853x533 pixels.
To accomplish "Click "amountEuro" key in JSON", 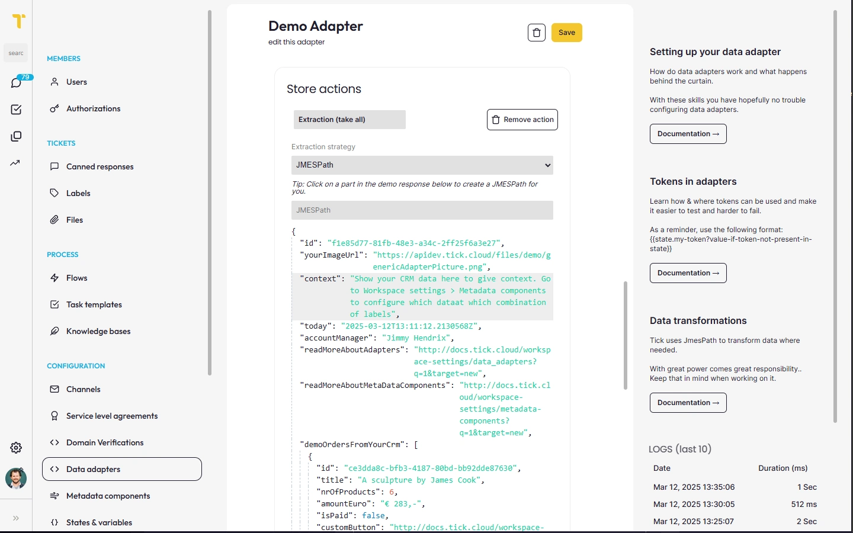I will [344, 503].
